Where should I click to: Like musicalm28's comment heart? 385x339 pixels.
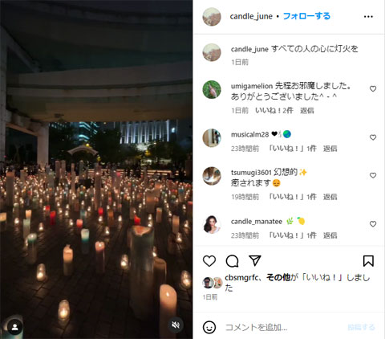click(x=373, y=137)
